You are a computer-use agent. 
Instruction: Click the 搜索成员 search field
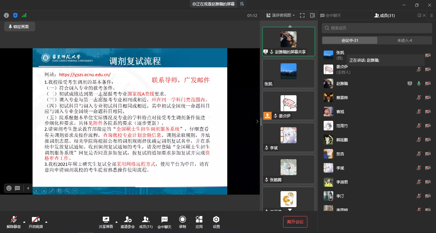[377, 28]
